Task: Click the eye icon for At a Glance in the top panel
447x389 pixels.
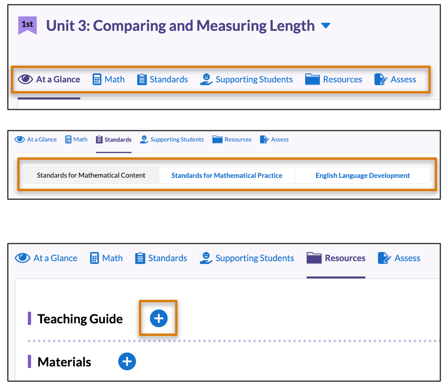Action: (x=25, y=79)
